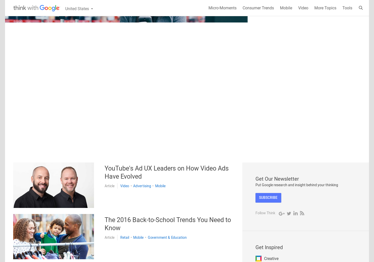Follow Think on Google+
The height and width of the screenshot is (262, 374).
[x=282, y=213]
